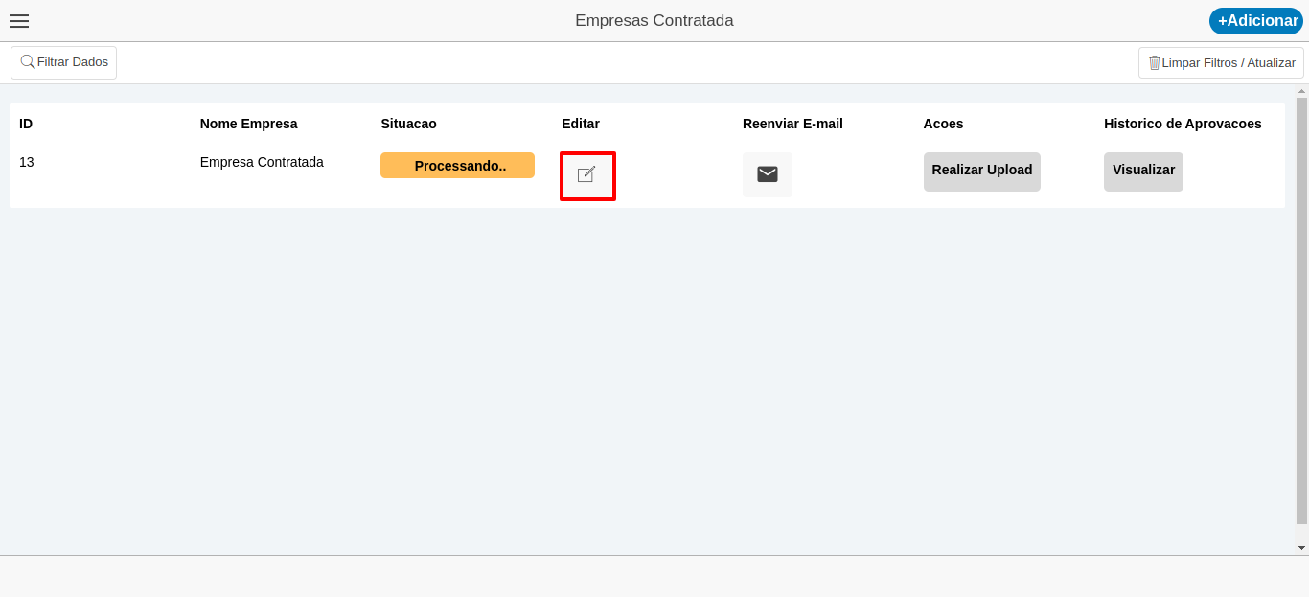This screenshot has width=1309, height=597.
Task: Open the Filtrar Dados search filter
Action: 64,62
